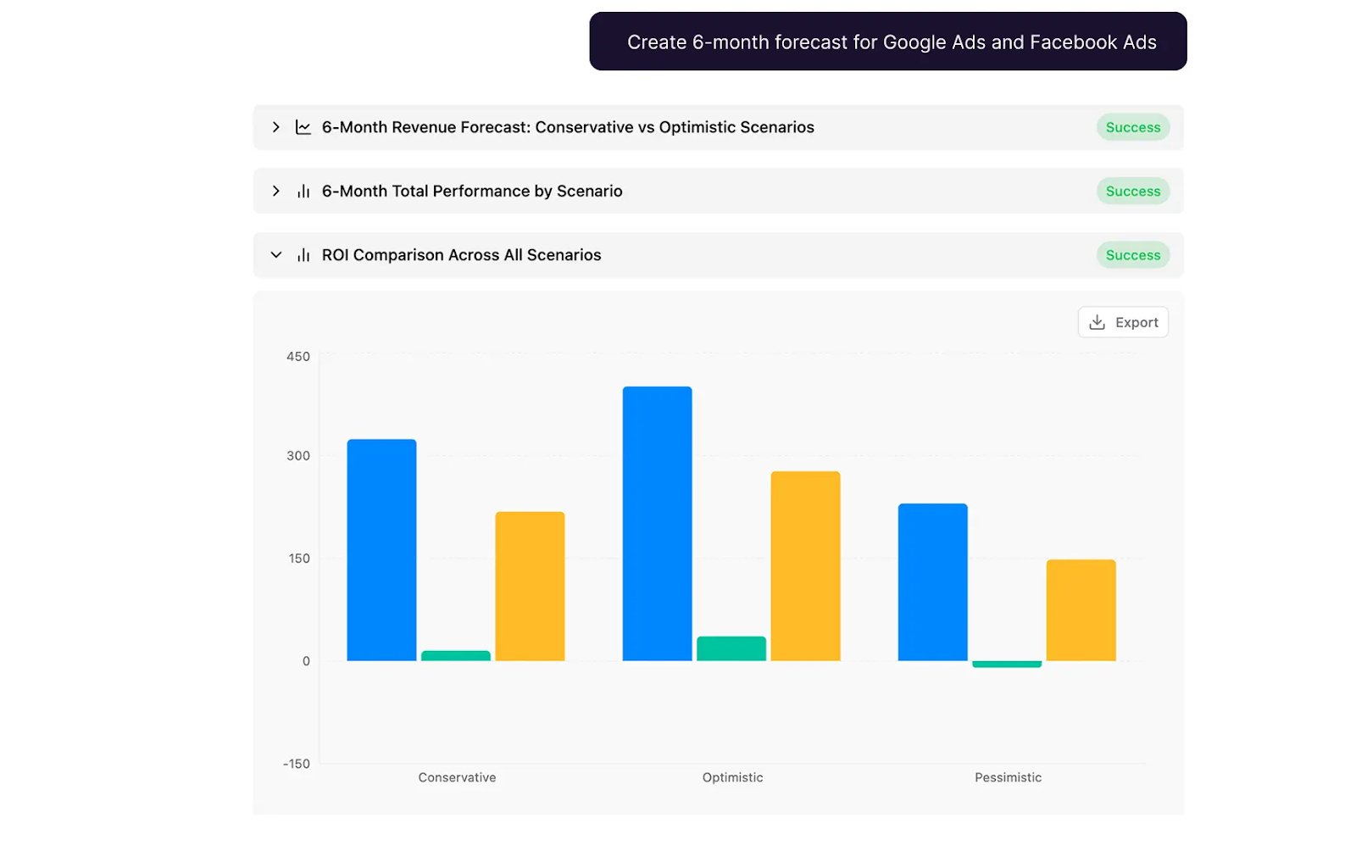
Task: Click the blue bar in the Conservative group
Action: click(x=381, y=550)
